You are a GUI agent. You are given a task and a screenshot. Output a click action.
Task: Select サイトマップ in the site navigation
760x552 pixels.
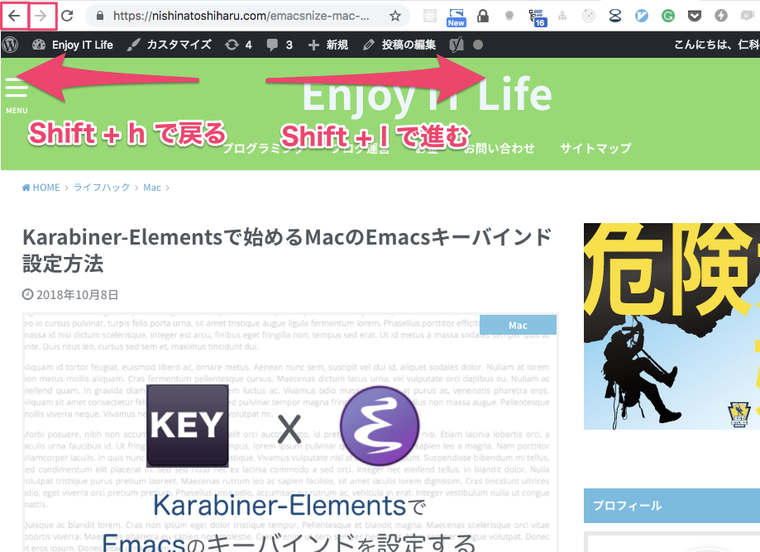595,148
